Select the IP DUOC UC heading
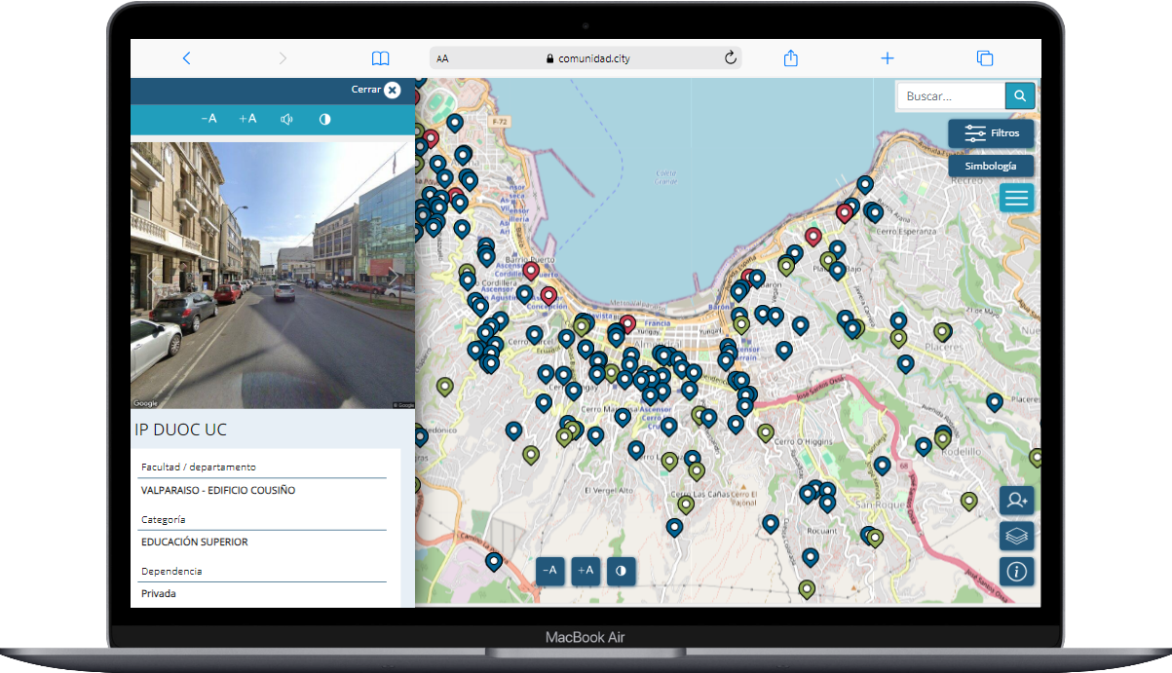 [x=180, y=430]
